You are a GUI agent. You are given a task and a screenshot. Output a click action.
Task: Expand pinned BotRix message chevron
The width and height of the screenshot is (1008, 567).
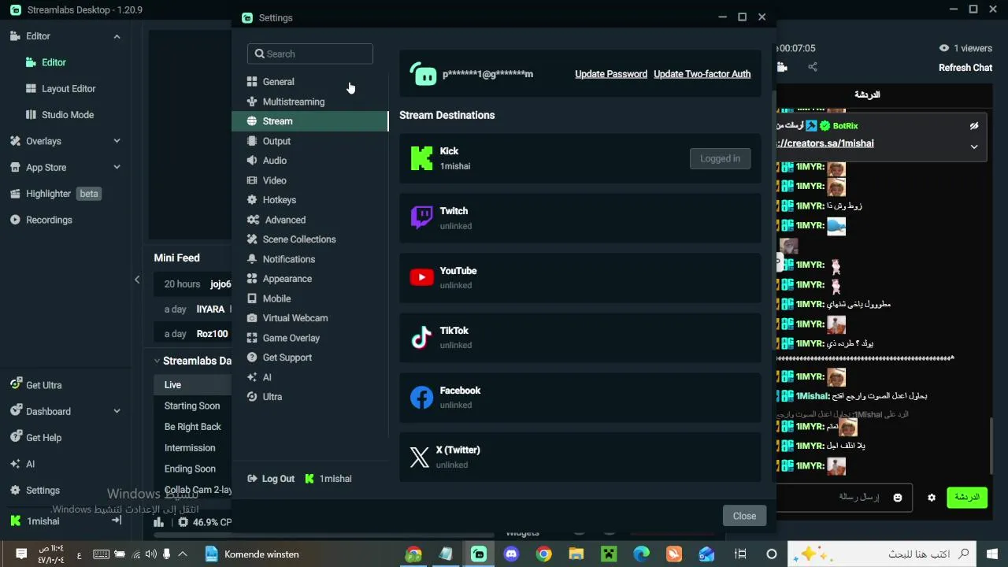click(x=974, y=147)
